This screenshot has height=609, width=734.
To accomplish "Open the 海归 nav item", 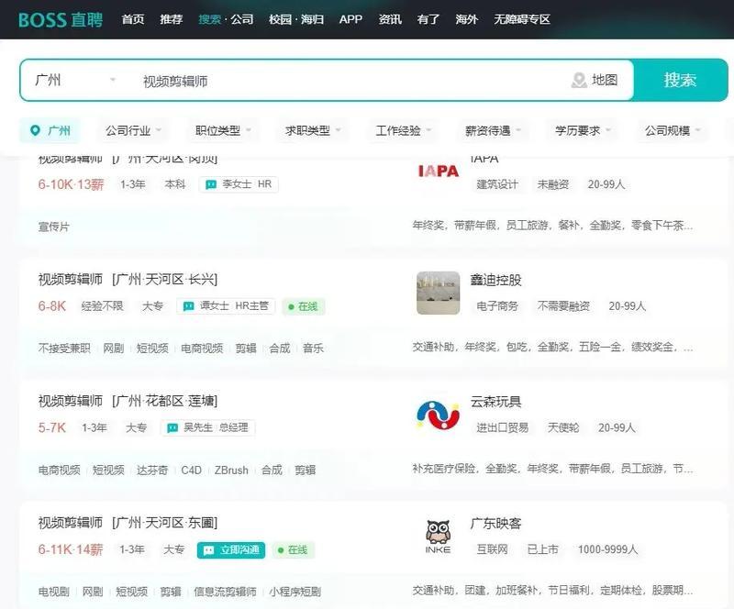I will tap(312, 19).
